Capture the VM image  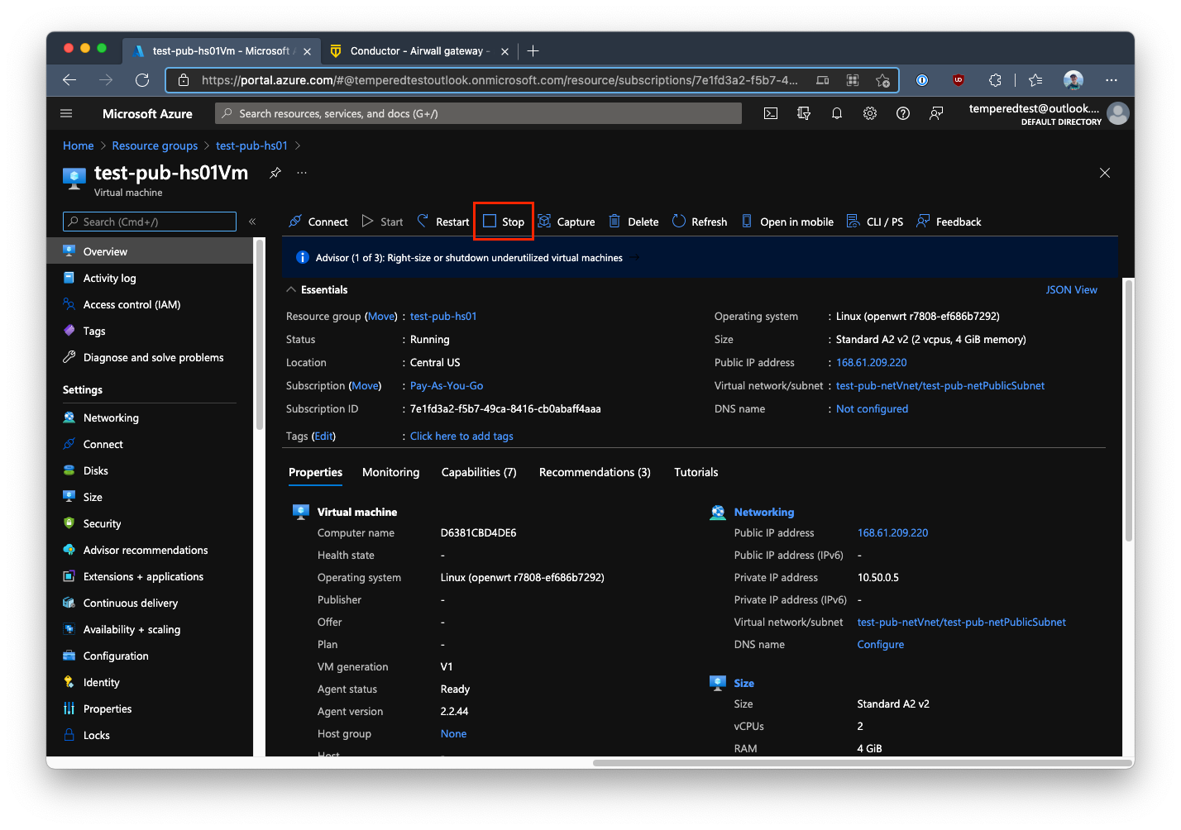(567, 222)
